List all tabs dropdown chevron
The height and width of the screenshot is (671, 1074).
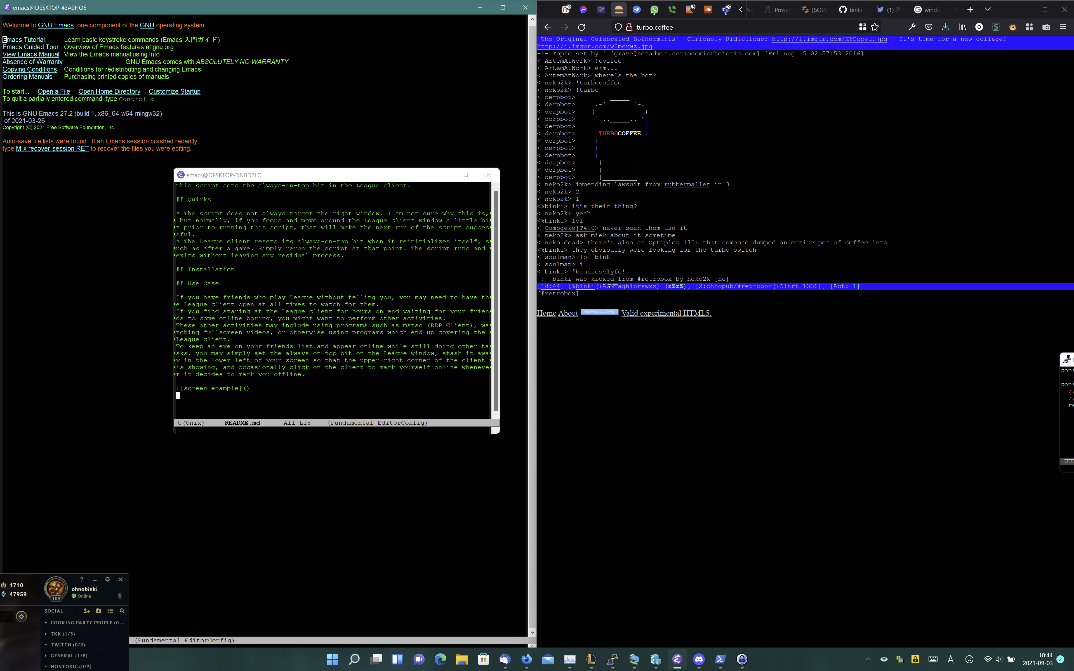click(988, 9)
